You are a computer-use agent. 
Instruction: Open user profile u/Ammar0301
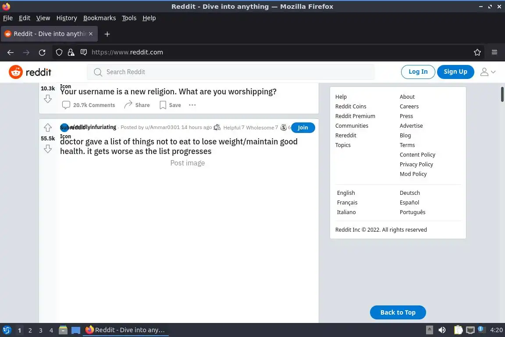click(x=162, y=127)
